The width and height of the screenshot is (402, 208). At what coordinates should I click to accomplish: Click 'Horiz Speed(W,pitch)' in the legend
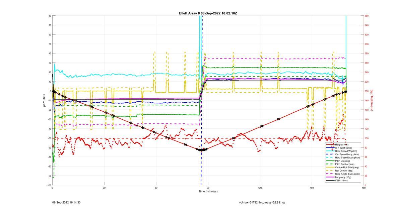pos(346,151)
